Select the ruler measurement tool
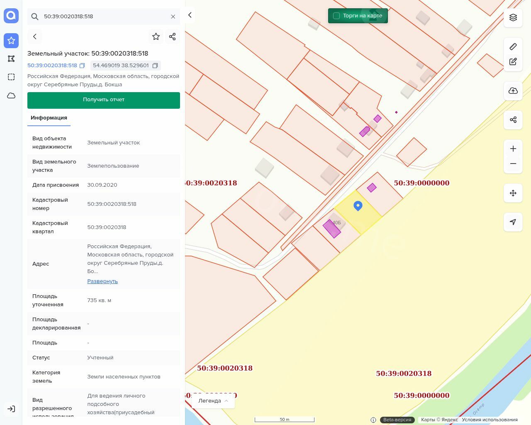Image resolution: width=531 pixels, height=425 pixels. pyautogui.click(x=513, y=46)
